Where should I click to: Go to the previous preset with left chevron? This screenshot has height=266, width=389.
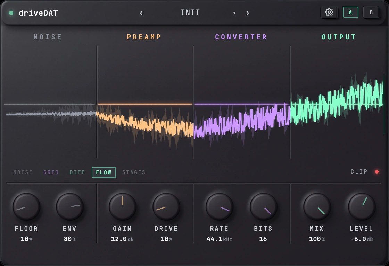click(141, 13)
